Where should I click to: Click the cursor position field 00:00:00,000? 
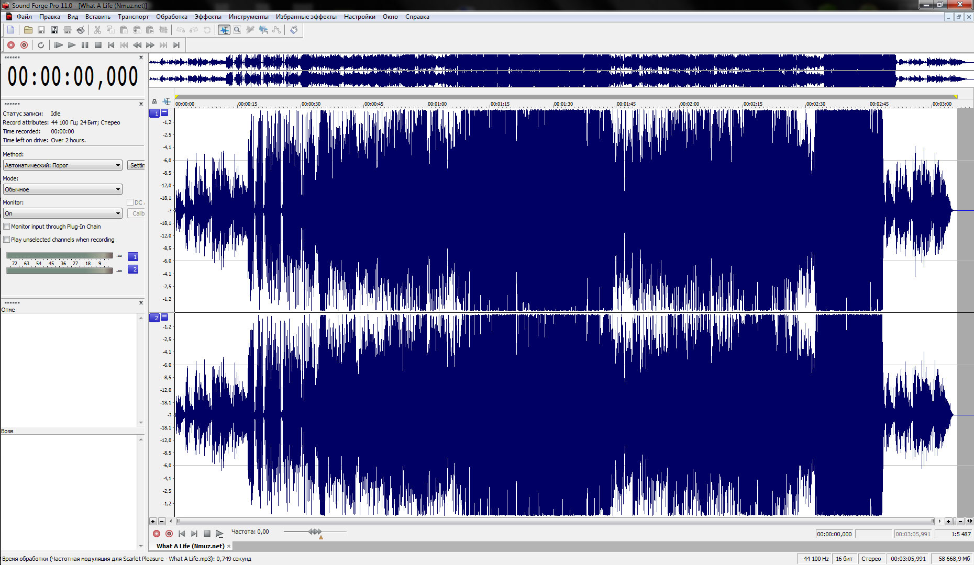click(835, 534)
